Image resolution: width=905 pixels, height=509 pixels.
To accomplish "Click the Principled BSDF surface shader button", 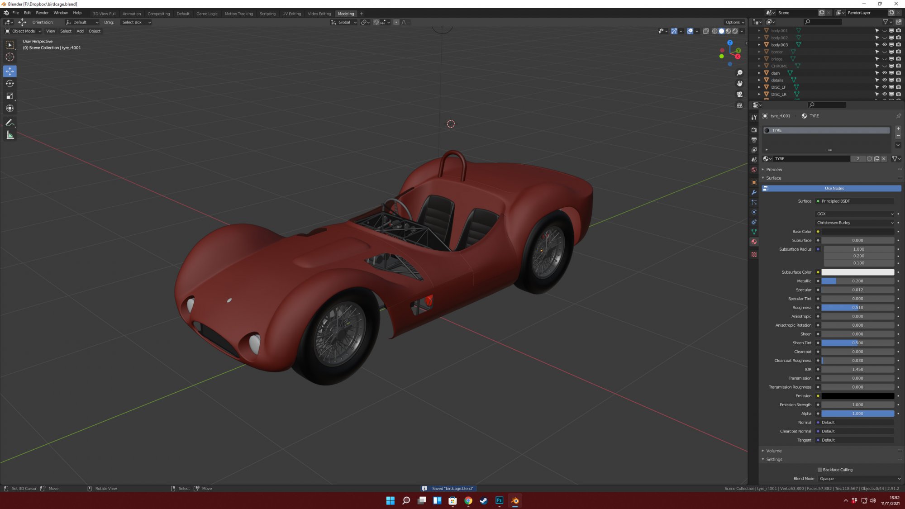I will (x=855, y=201).
